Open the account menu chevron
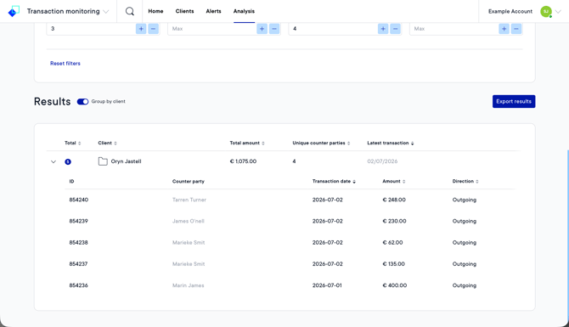 point(558,12)
